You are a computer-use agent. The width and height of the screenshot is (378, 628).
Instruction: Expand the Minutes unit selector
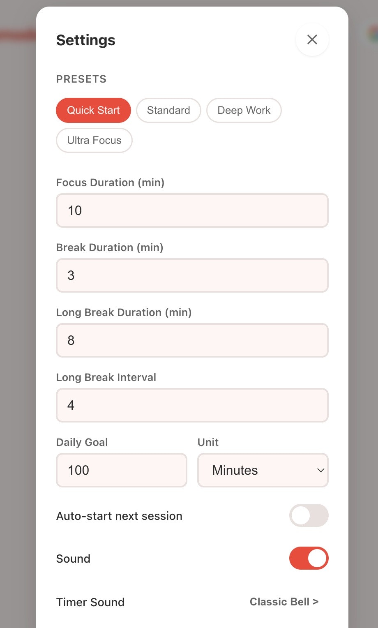pos(263,470)
